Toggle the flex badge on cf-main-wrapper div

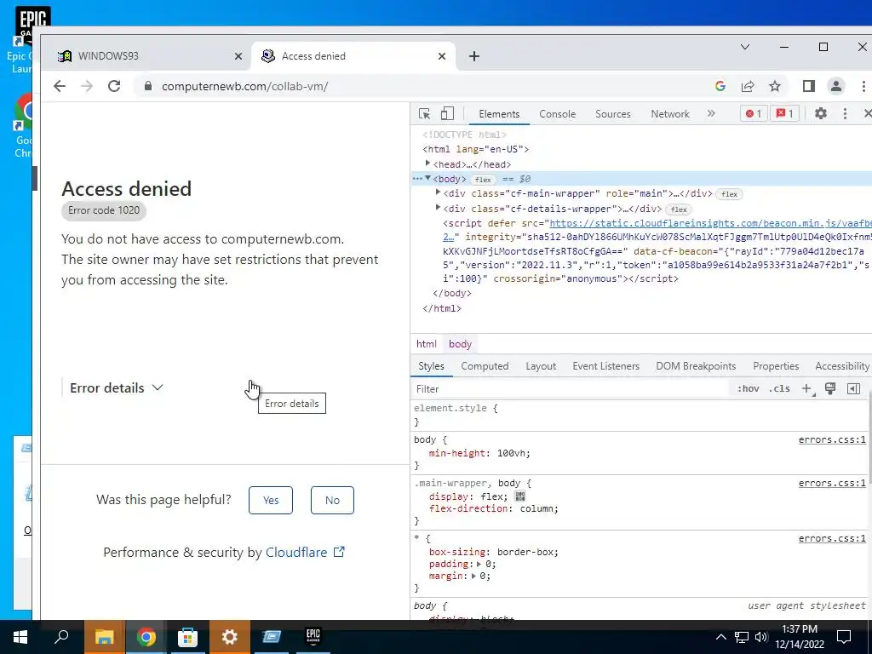[729, 194]
